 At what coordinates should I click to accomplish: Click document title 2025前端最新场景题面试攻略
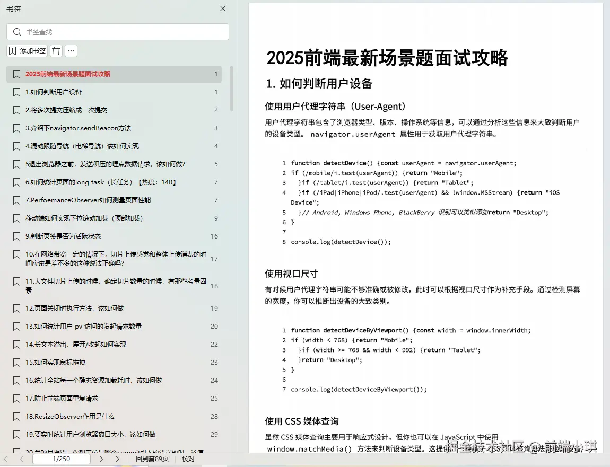[387, 58]
